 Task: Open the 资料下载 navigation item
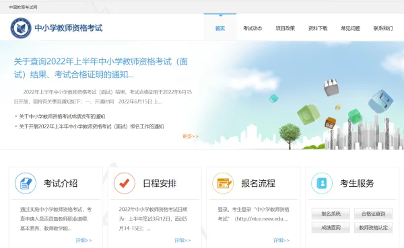318,28
